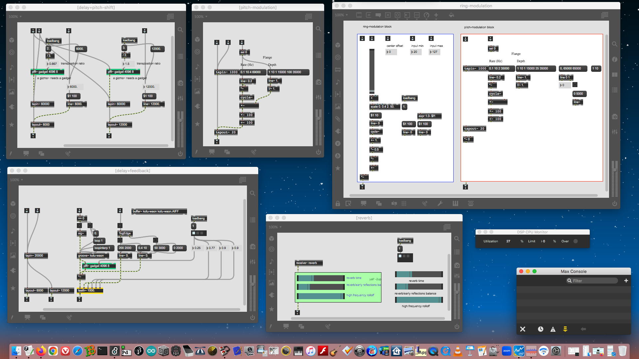Click the toggle below == 0 object
The image size is (639, 359).
(x=79, y=225)
